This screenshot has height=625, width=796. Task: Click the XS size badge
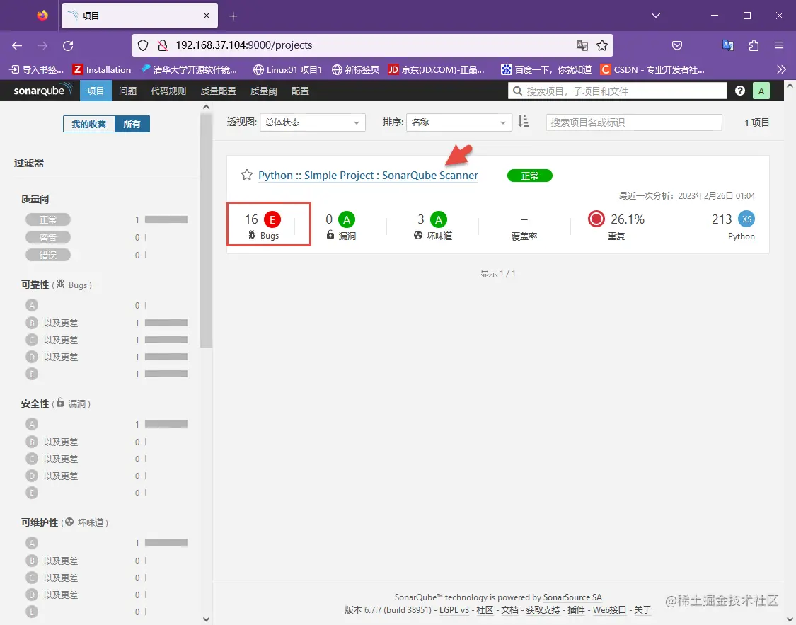746,219
